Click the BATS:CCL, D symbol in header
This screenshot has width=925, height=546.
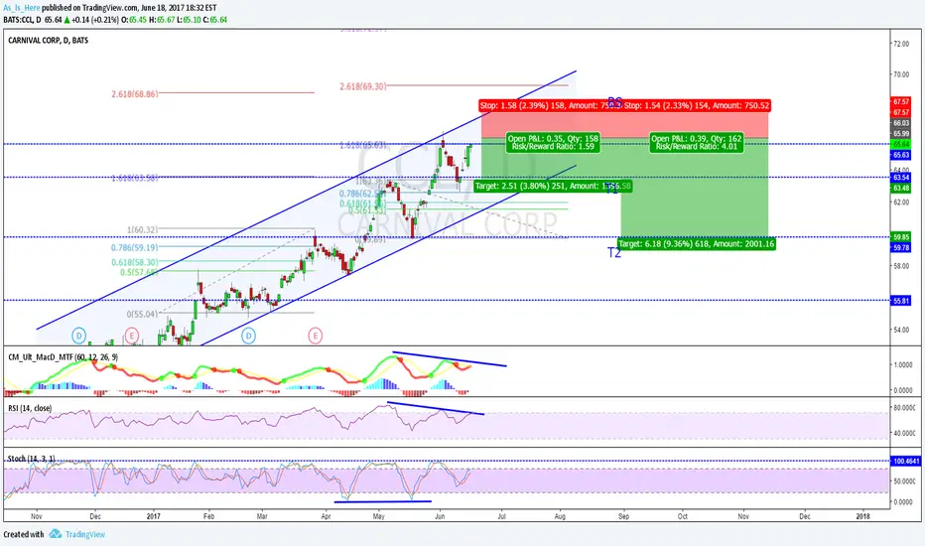pyautogui.click(x=23, y=20)
